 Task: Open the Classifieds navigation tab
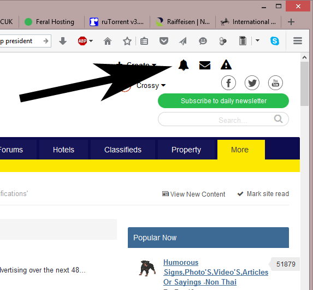point(123,150)
